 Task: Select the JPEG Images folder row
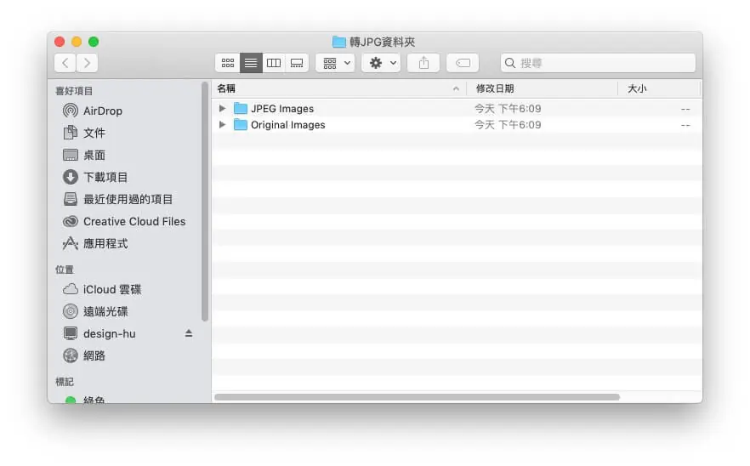coord(457,109)
